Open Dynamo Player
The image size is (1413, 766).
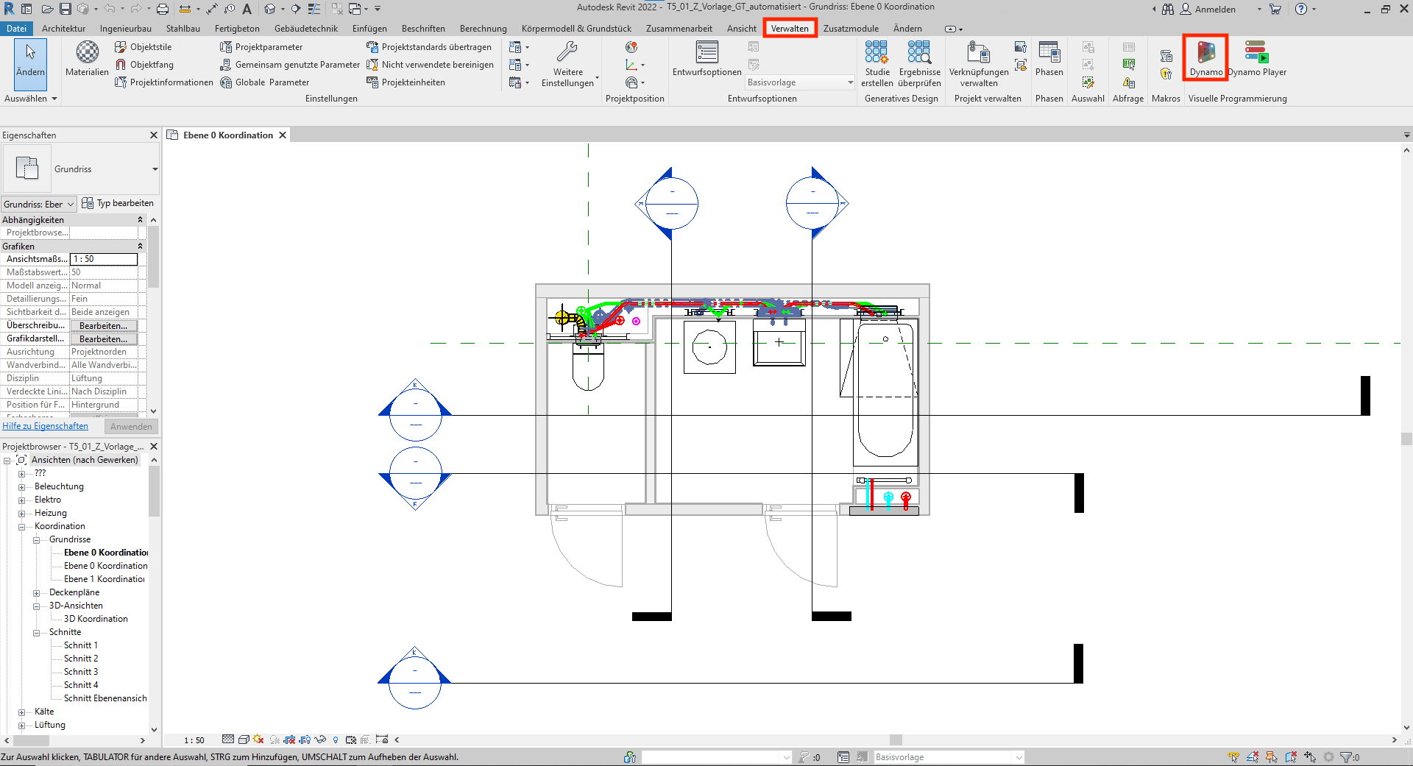1256,57
